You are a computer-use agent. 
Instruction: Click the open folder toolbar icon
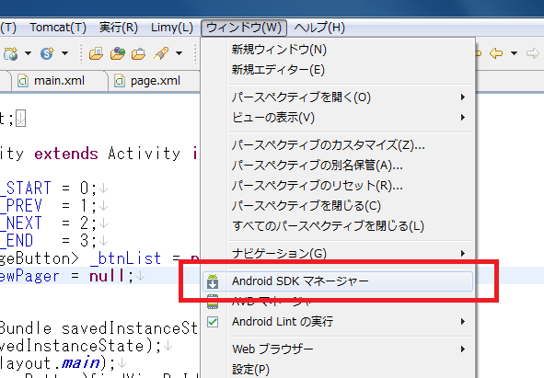click(x=138, y=53)
